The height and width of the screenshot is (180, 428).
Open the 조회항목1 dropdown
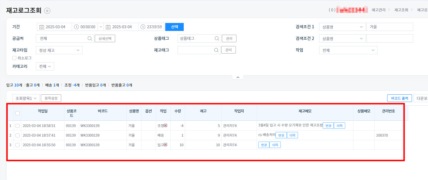coord(26,98)
